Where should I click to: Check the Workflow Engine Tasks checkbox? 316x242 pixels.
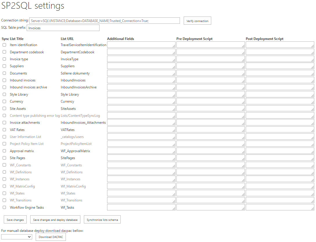4,208
